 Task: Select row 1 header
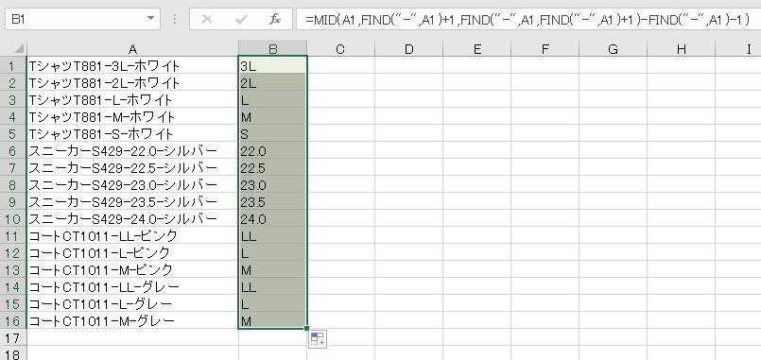(x=13, y=65)
